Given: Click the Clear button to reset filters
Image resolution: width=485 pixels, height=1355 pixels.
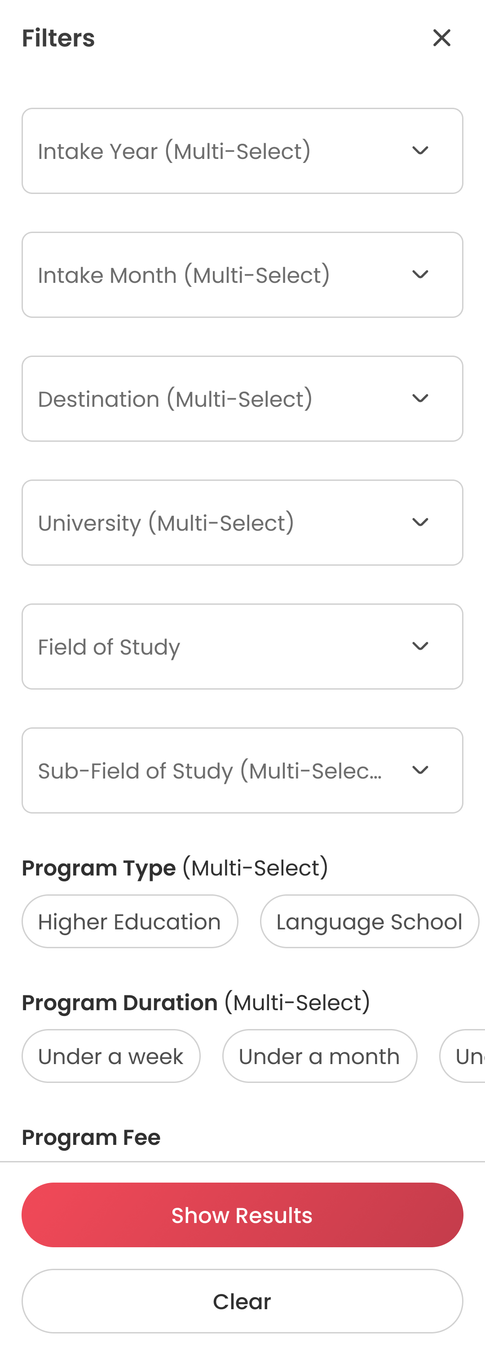Looking at the screenshot, I should [242, 1301].
